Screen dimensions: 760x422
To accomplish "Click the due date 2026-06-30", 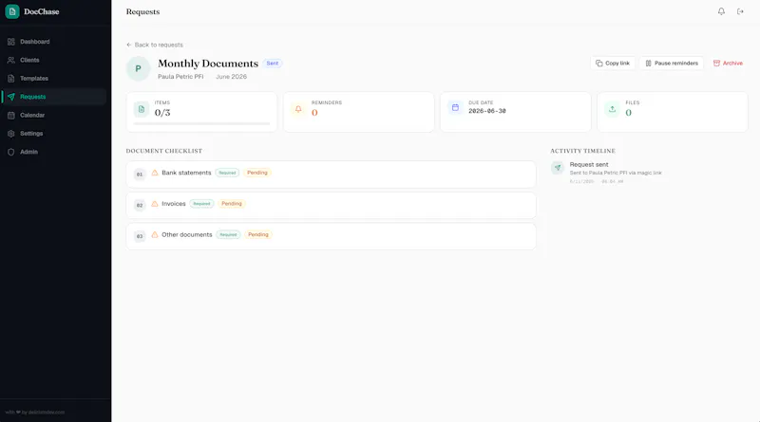I will (487, 111).
